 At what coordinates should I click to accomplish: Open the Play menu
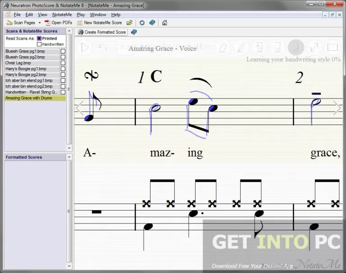[81, 15]
